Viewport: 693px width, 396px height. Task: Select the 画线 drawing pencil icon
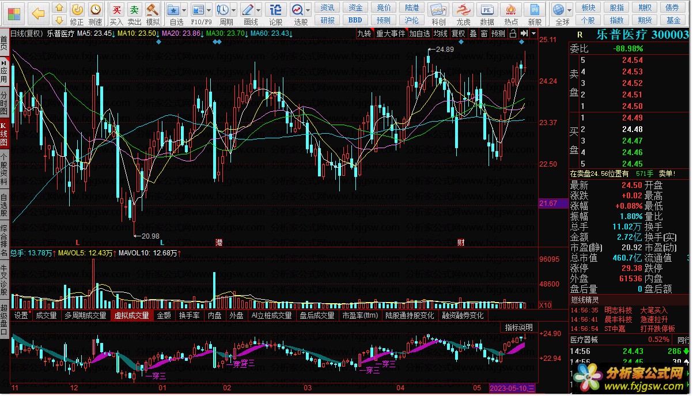[248, 9]
